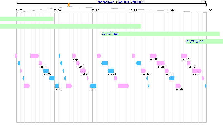
Task: Select the blue pbuX2 gene arrow
Action: click(x=46, y=71)
